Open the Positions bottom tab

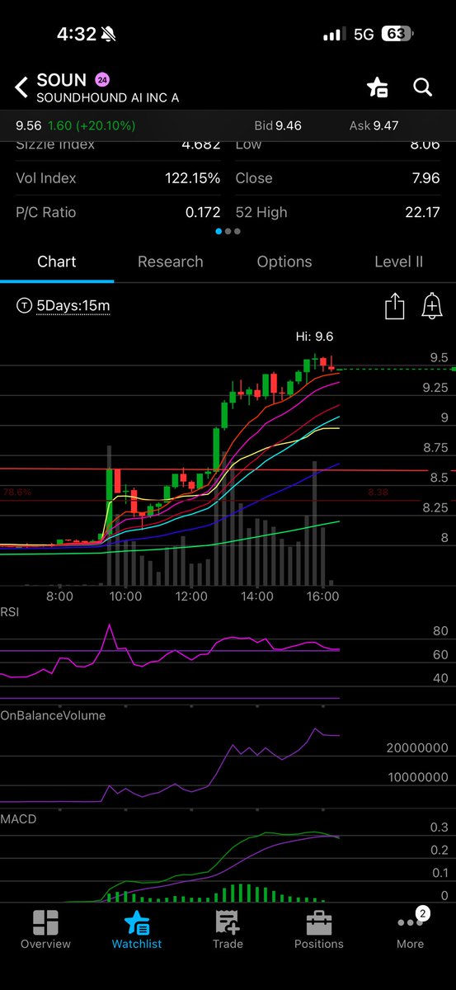[x=319, y=931]
